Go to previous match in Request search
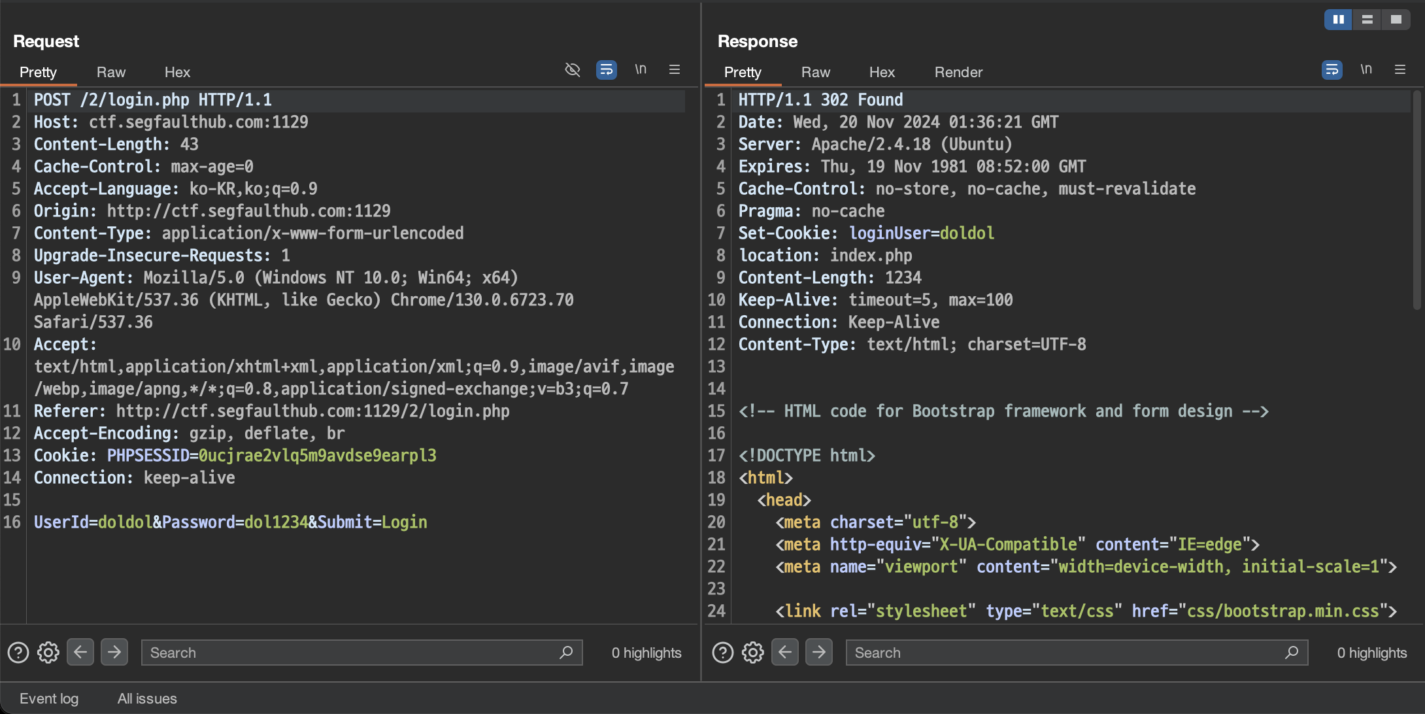1425x714 pixels. pyautogui.click(x=80, y=652)
